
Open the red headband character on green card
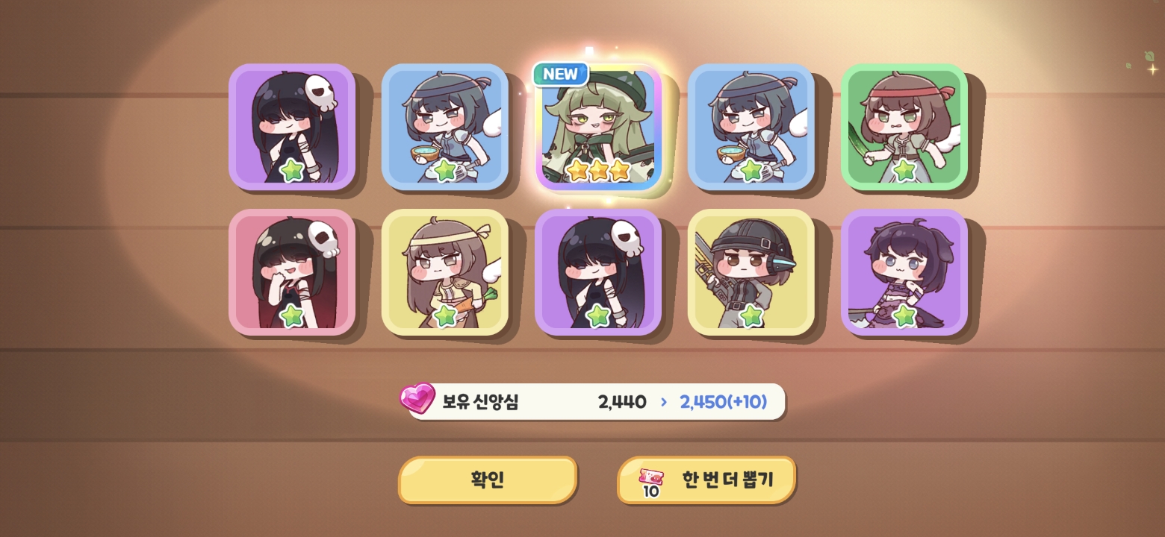[x=904, y=127]
